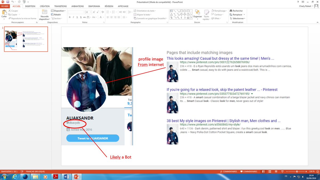Add a Nouvelle diapositive

point(45,15)
